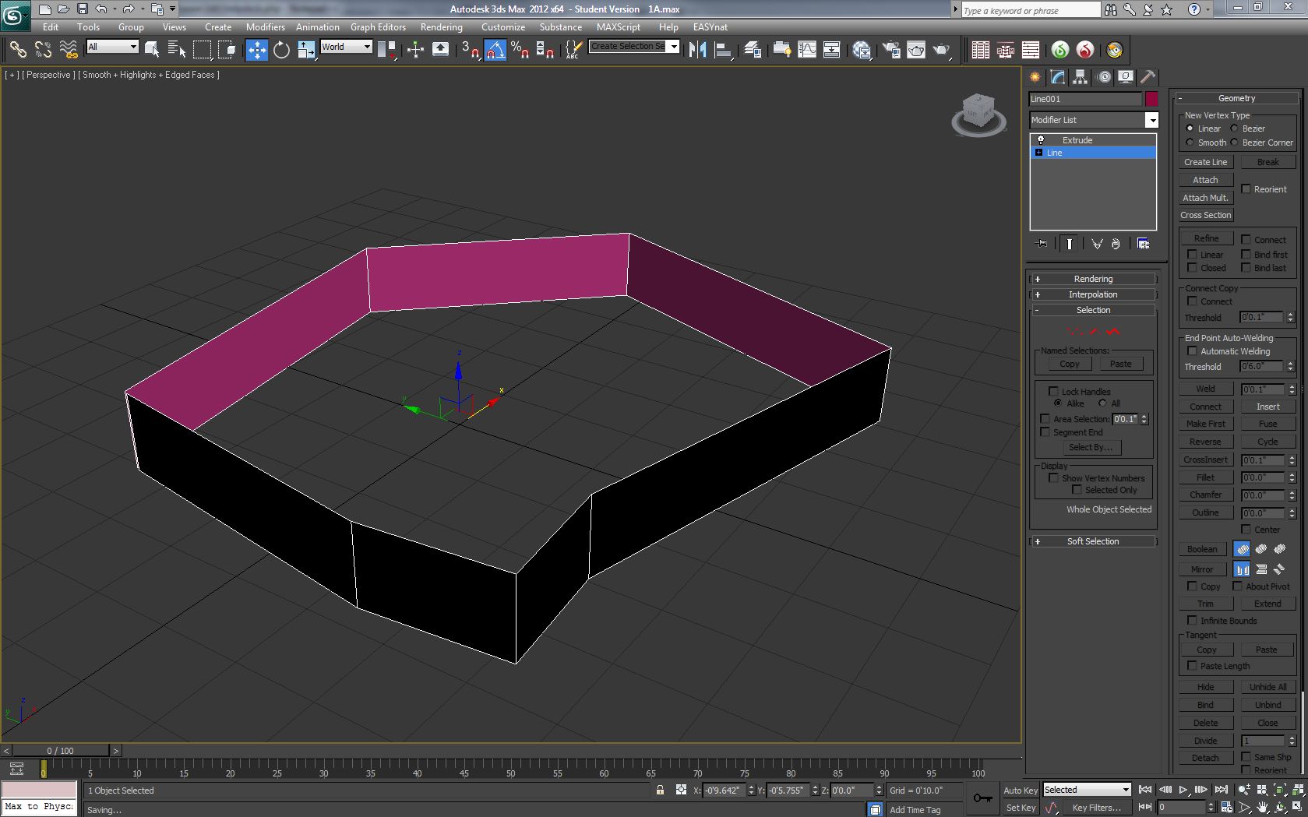This screenshot has width=1308, height=817.
Task: Open the Utilities hammer panel tab
Action: [x=1147, y=77]
